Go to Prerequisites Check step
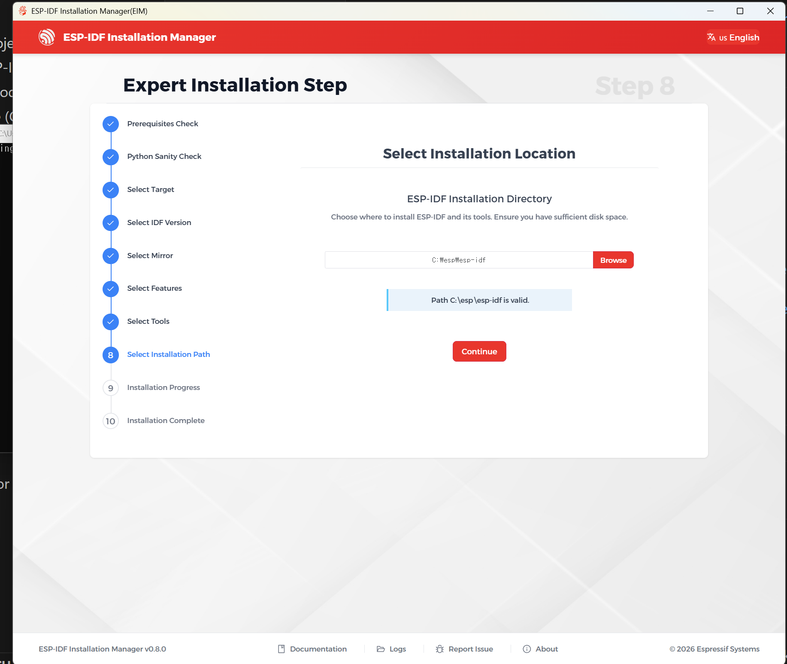 163,124
